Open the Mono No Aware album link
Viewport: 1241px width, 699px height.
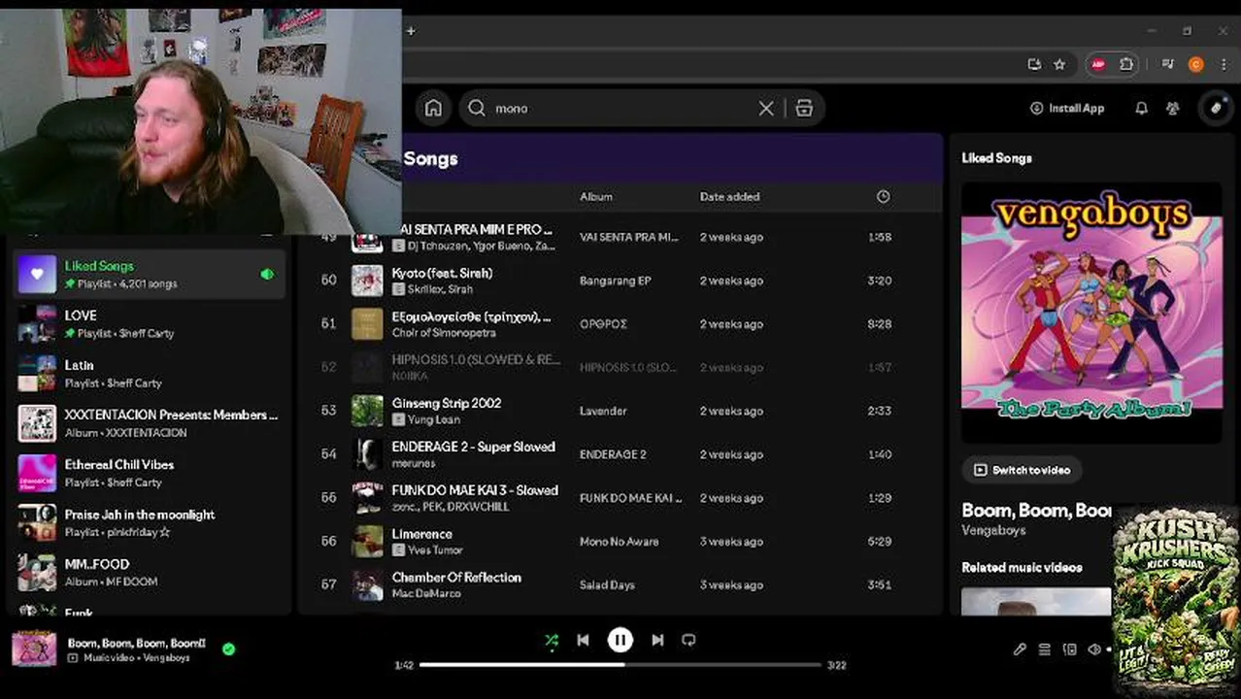619,542
